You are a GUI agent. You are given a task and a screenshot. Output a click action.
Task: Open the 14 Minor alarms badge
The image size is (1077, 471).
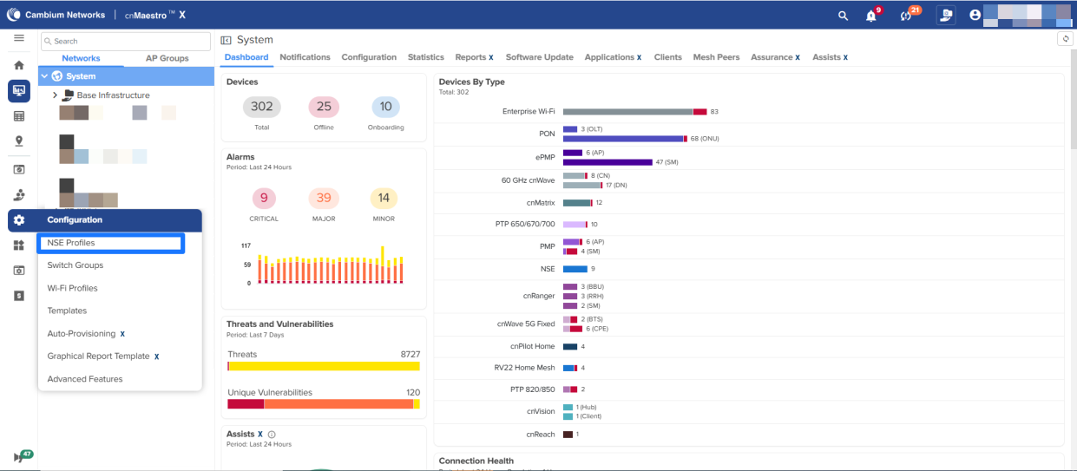(x=384, y=199)
